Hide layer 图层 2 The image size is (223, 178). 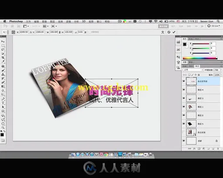click(184, 115)
